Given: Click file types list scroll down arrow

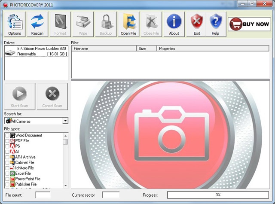Looking at the screenshot, I should (x=65, y=185).
